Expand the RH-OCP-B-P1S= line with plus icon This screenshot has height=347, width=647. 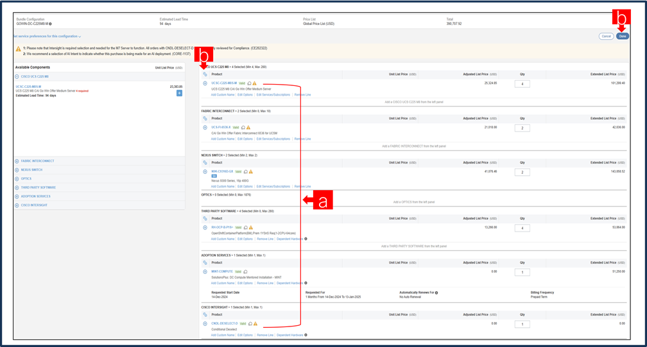click(x=205, y=228)
